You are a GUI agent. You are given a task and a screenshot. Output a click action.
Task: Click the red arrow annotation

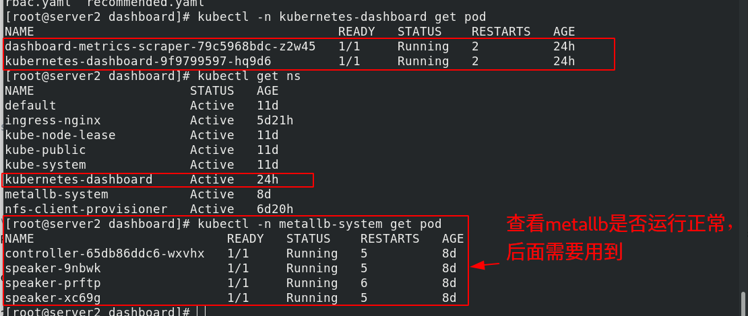[487, 265]
